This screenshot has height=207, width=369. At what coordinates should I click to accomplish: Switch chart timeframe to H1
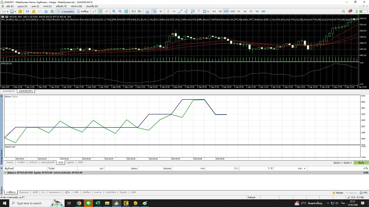point(239,11)
